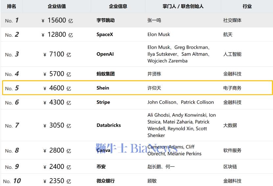Open the 微众银行 company entry
This screenshot has height=186, width=273.
pyautogui.click(x=105, y=181)
